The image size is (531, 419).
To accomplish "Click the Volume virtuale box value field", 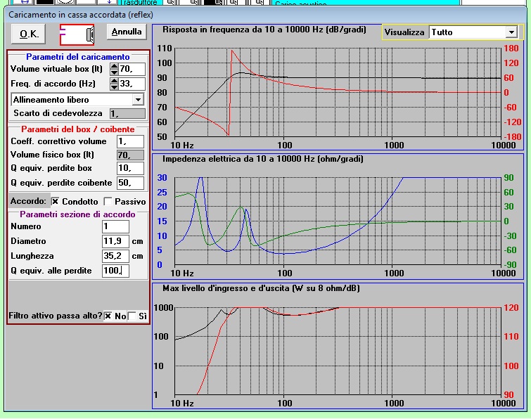I will 132,69.
